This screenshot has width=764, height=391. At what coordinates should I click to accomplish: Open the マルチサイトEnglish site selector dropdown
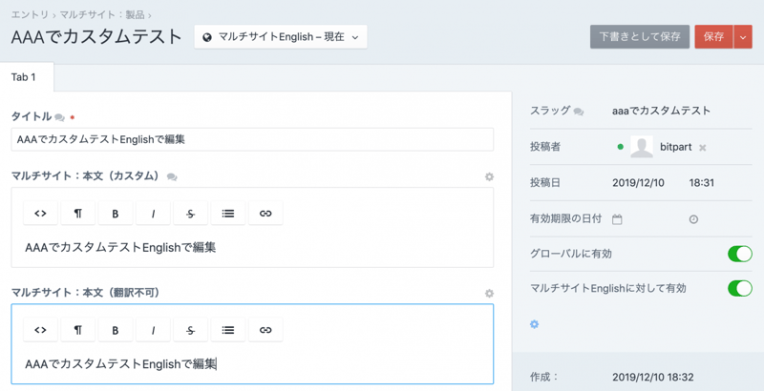(280, 37)
